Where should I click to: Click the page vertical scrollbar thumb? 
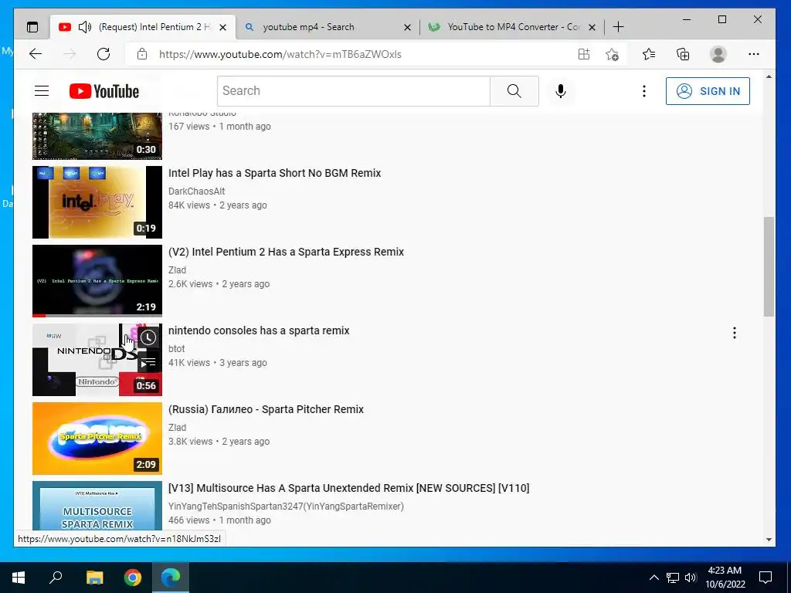[769, 266]
